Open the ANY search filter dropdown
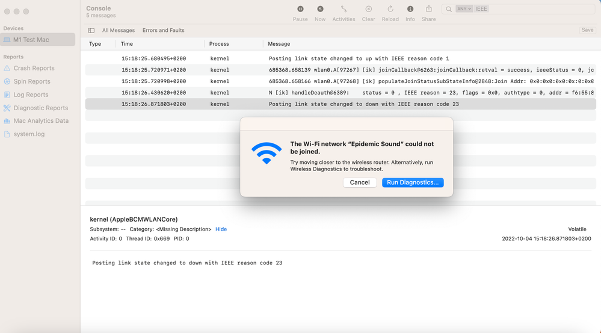601x333 pixels. (x=464, y=9)
